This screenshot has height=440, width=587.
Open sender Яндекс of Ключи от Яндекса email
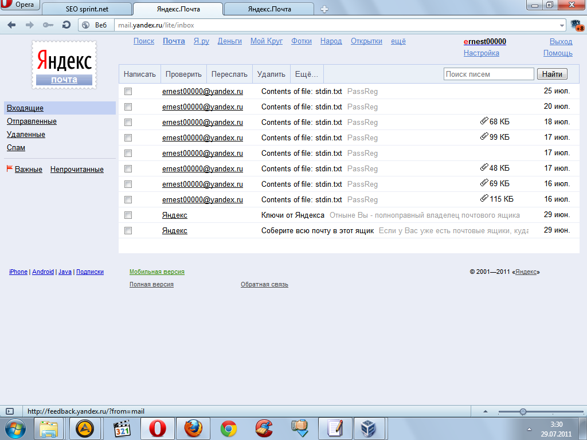pyautogui.click(x=174, y=215)
